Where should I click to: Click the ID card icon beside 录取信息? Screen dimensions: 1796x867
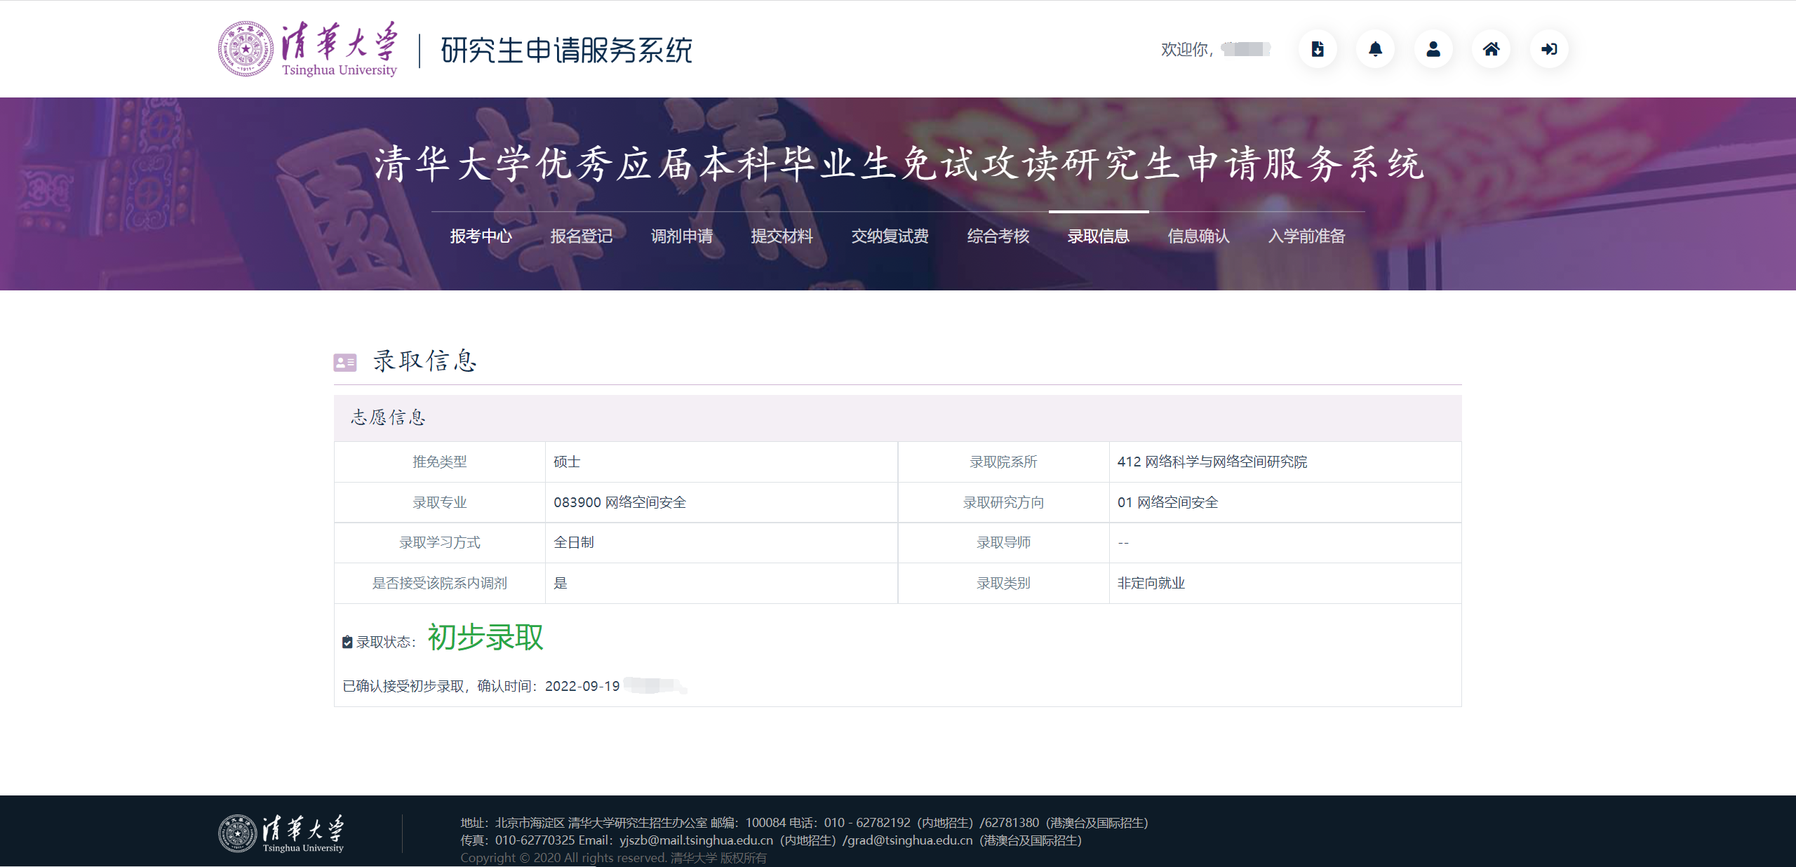click(x=344, y=363)
